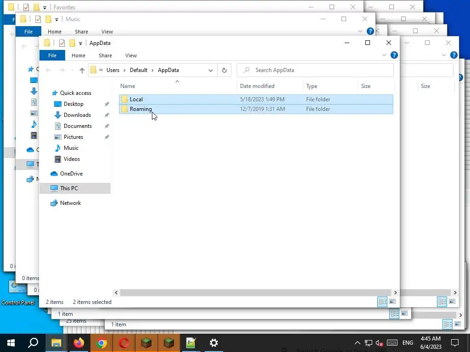Open Videos in the navigation pane
Image resolution: width=470 pixels, height=352 pixels.
coord(72,159)
